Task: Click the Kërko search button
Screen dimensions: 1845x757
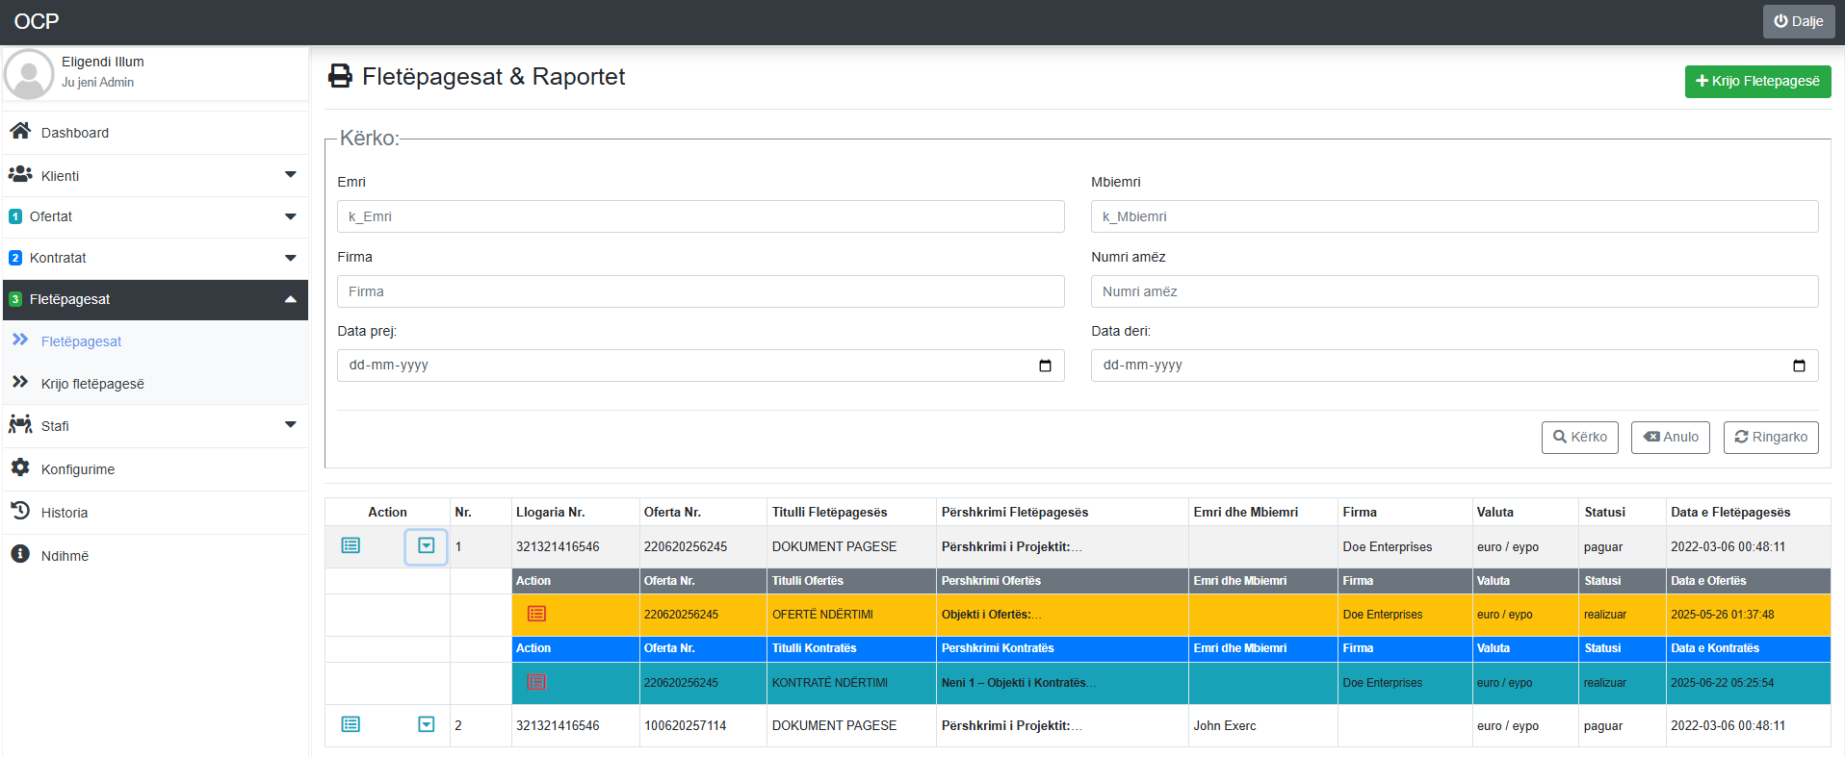Action: (x=1579, y=437)
